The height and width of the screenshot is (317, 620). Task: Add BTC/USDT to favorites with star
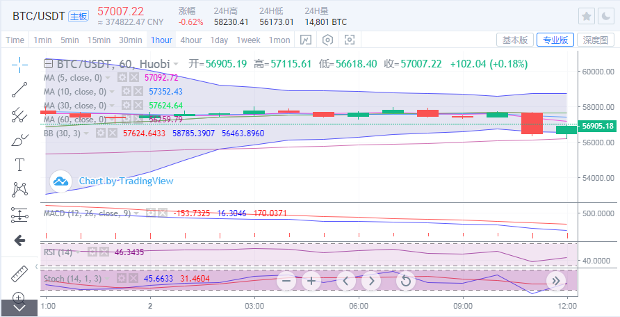587,16
